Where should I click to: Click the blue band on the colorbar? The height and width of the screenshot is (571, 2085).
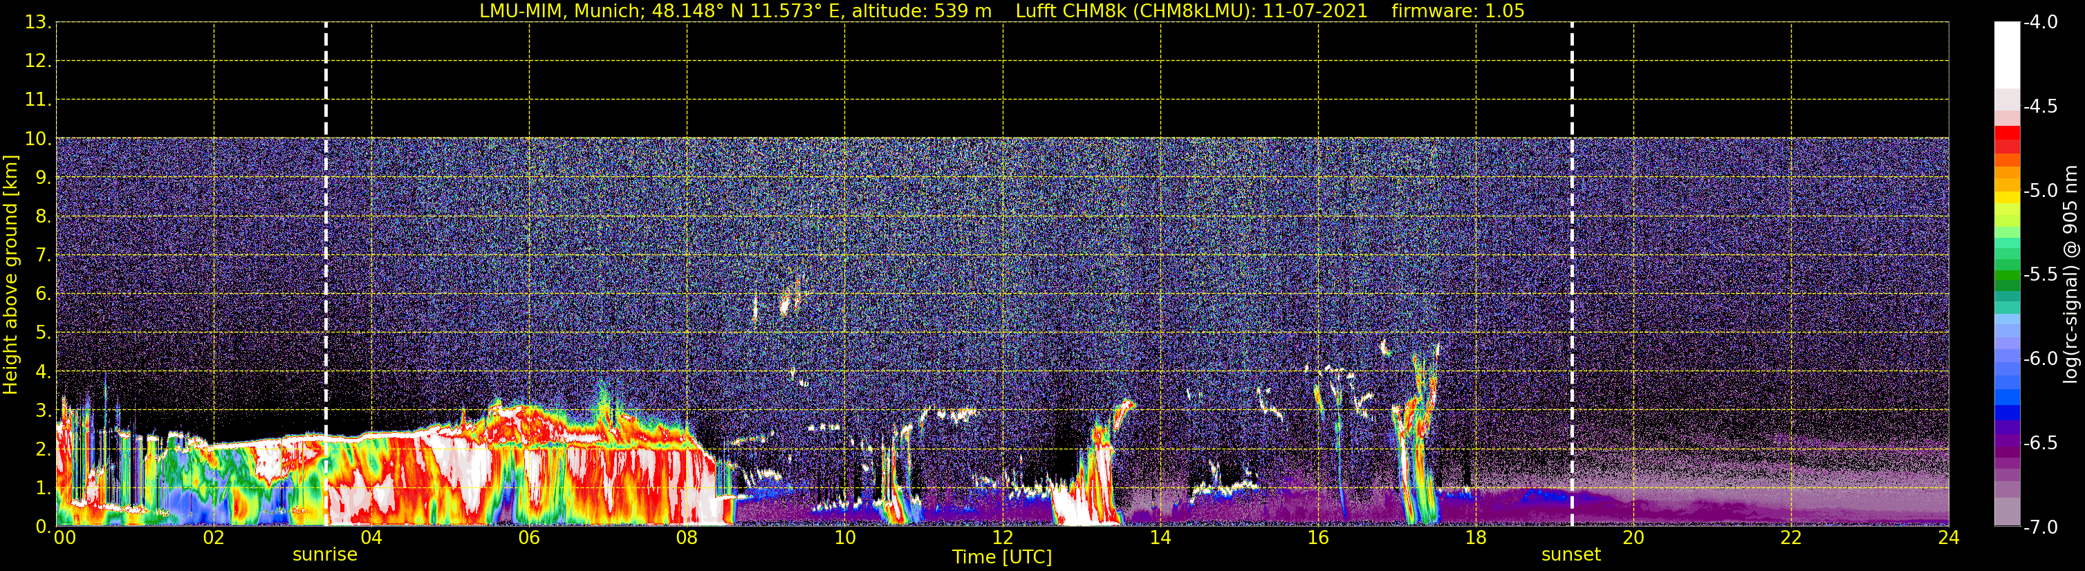pos(2008,412)
